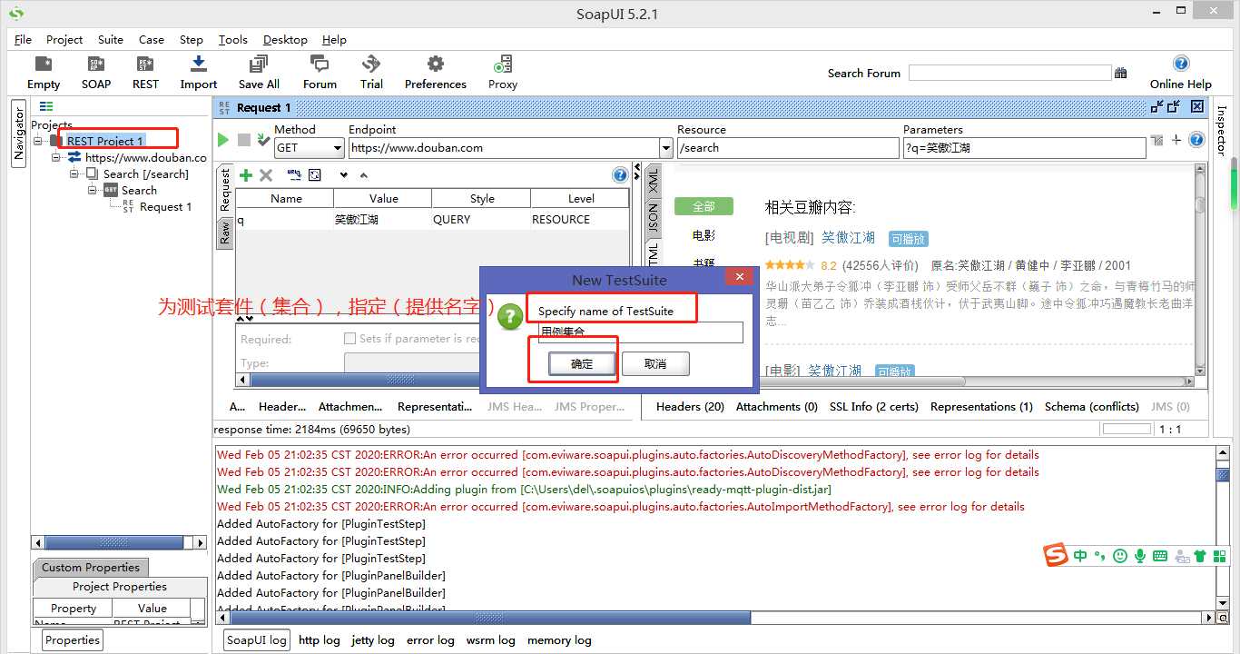Select Request 1 in project tree
The width and height of the screenshot is (1240, 654).
pyautogui.click(x=165, y=206)
